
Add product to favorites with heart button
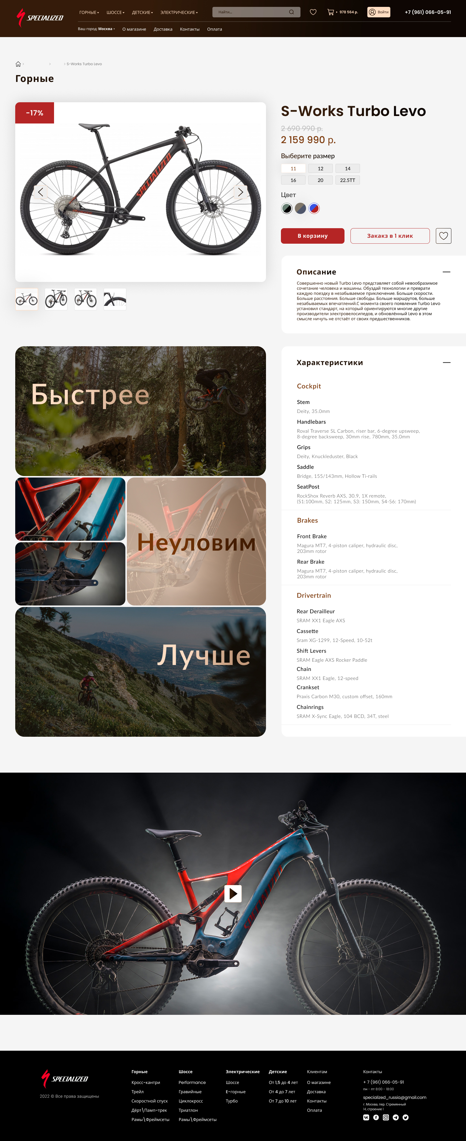coord(443,236)
